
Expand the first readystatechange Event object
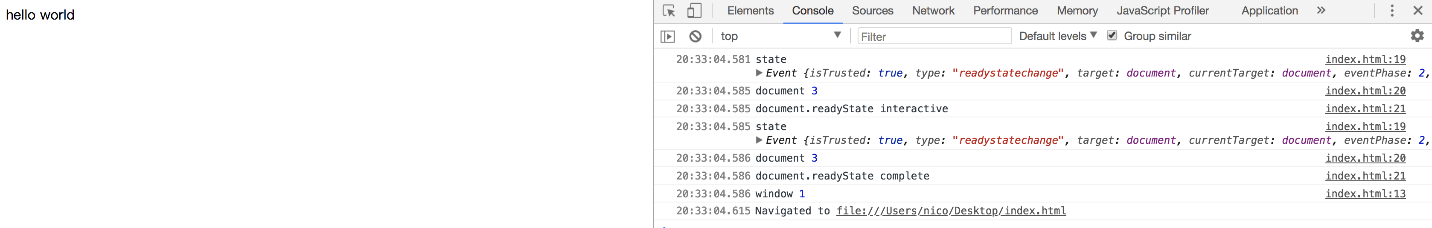pos(760,73)
